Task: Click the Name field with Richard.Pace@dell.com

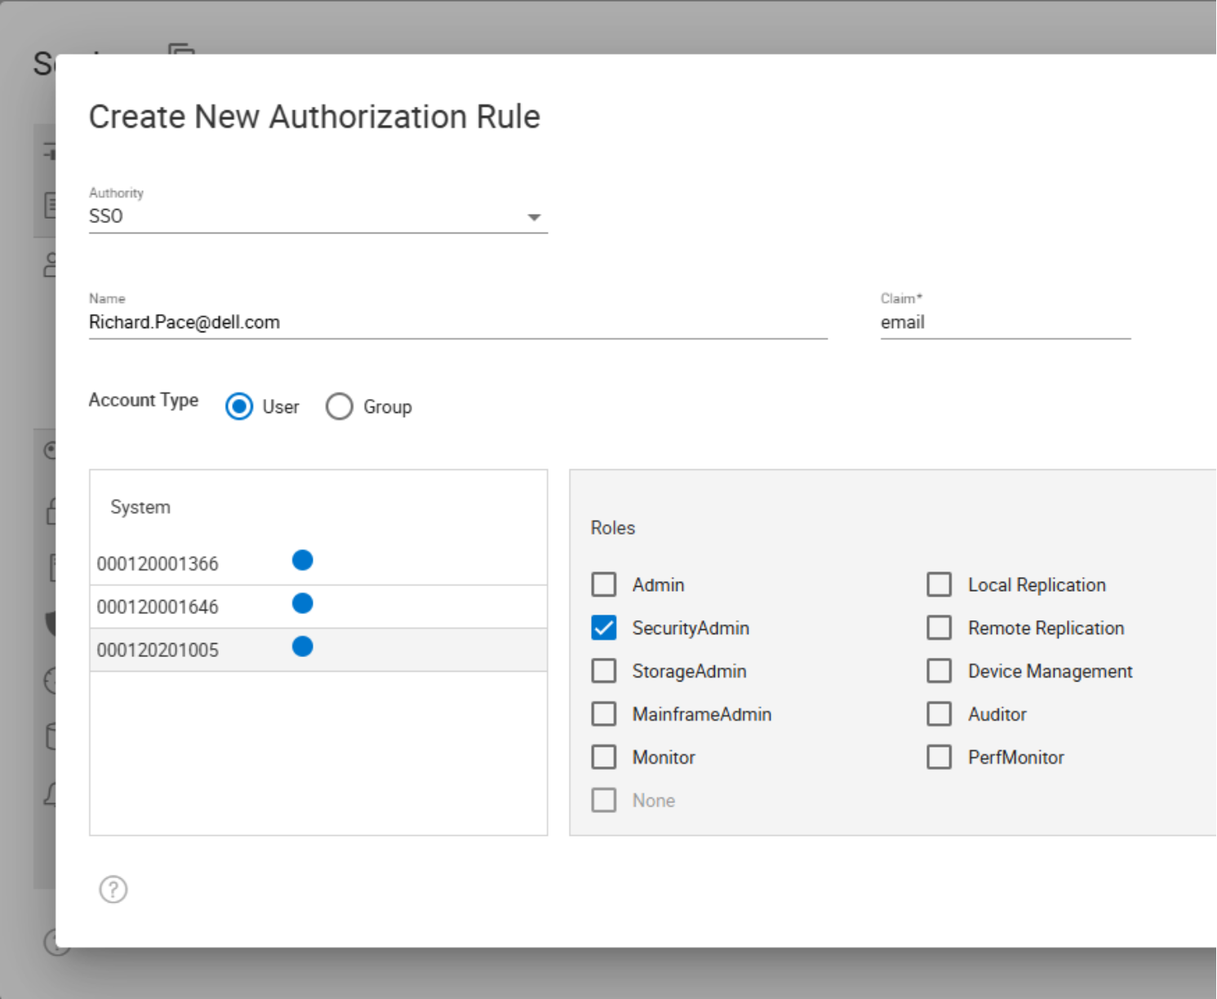Action: click(x=458, y=322)
